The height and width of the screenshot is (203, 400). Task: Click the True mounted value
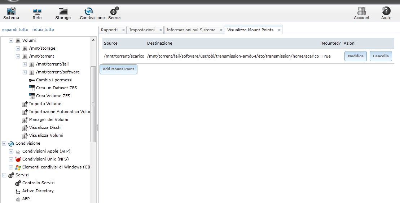(326, 56)
